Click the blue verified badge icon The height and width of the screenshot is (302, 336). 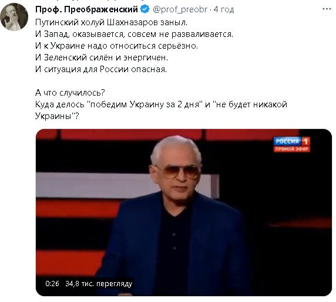pos(145,9)
